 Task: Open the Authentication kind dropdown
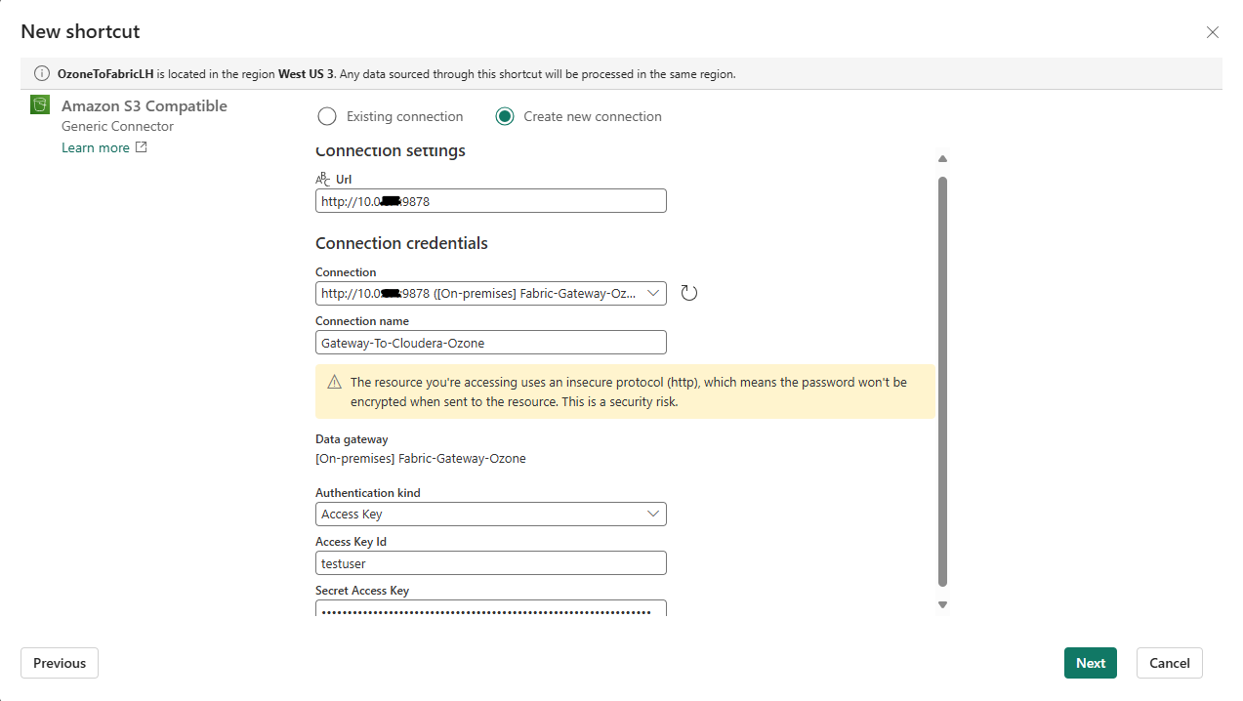pyautogui.click(x=490, y=514)
